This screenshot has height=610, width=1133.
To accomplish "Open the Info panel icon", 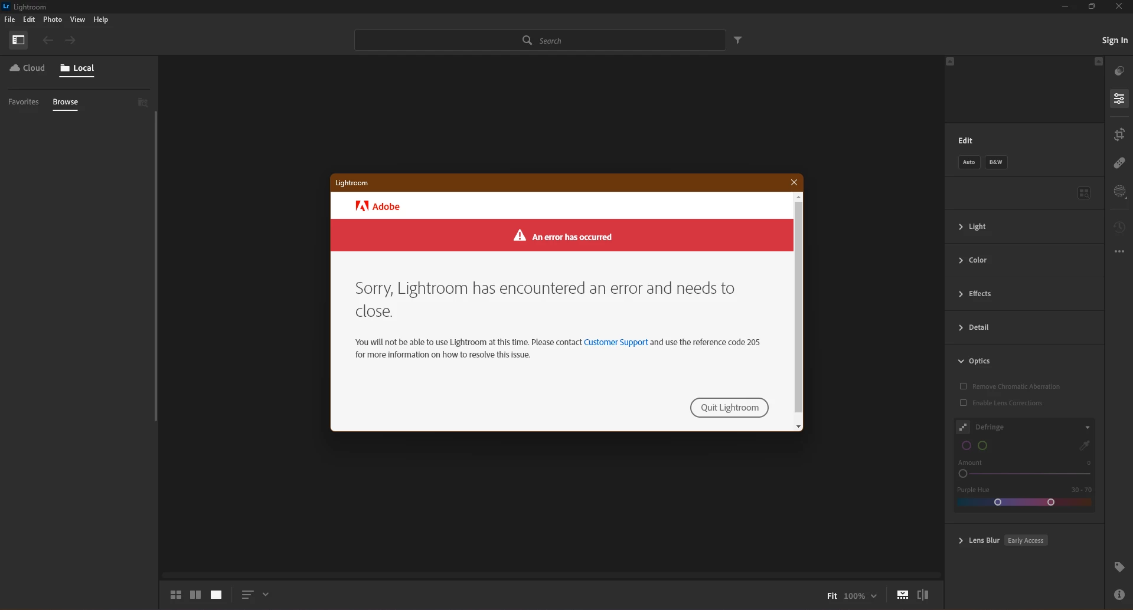I will coord(1119,595).
